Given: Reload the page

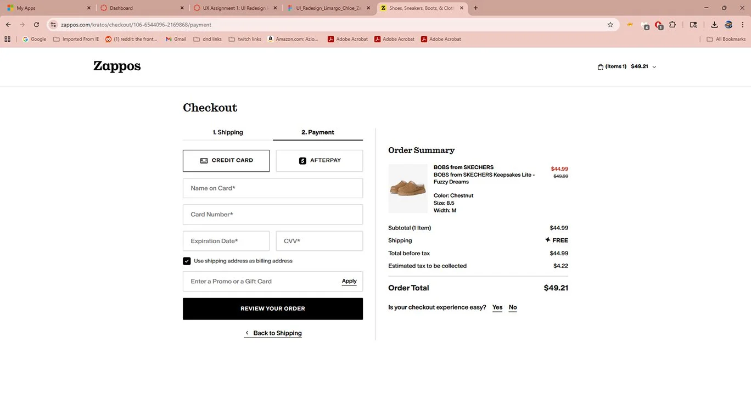Looking at the screenshot, I should (x=36, y=25).
